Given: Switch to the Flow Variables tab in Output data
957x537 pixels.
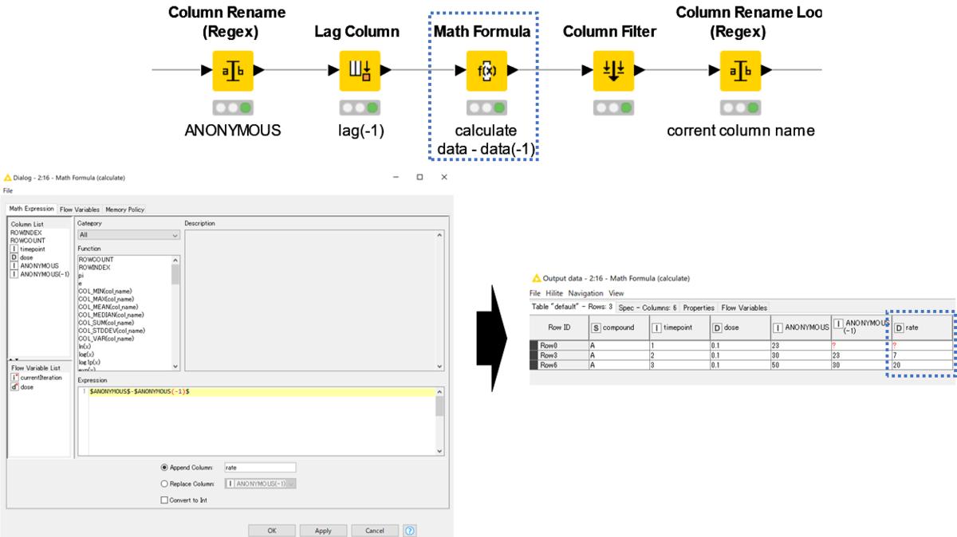Looking at the screenshot, I should [x=744, y=308].
